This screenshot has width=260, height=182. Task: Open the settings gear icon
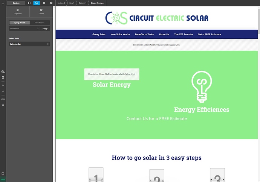[x=44, y=3]
